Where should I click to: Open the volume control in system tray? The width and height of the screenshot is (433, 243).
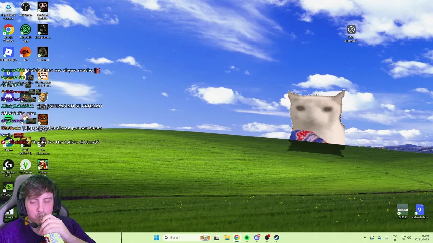pos(409,238)
